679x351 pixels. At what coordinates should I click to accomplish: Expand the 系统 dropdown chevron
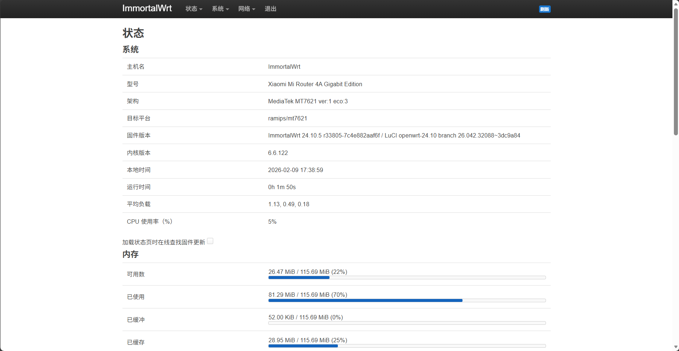click(x=228, y=9)
